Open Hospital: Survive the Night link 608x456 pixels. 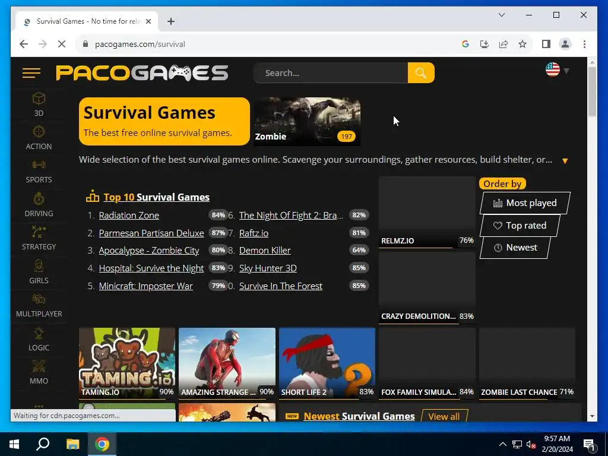pyautogui.click(x=151, y=268)
